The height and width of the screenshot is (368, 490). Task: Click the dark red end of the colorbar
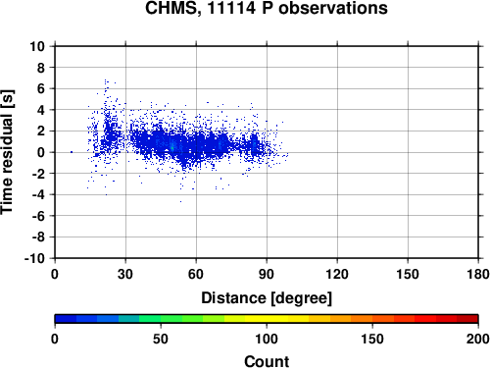pos(467,319)
